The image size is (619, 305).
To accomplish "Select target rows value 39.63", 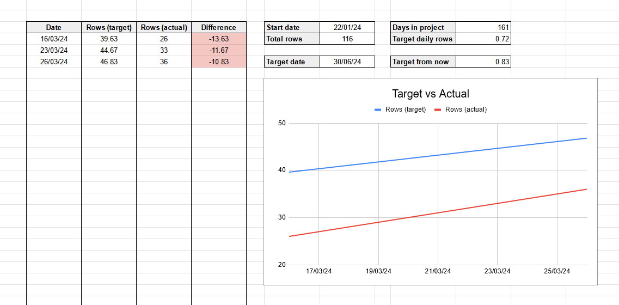I will tap(108, 39).
